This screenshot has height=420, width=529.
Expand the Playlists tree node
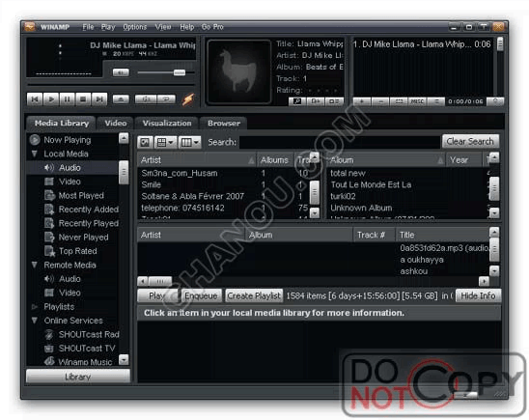(x=34, y=307)
